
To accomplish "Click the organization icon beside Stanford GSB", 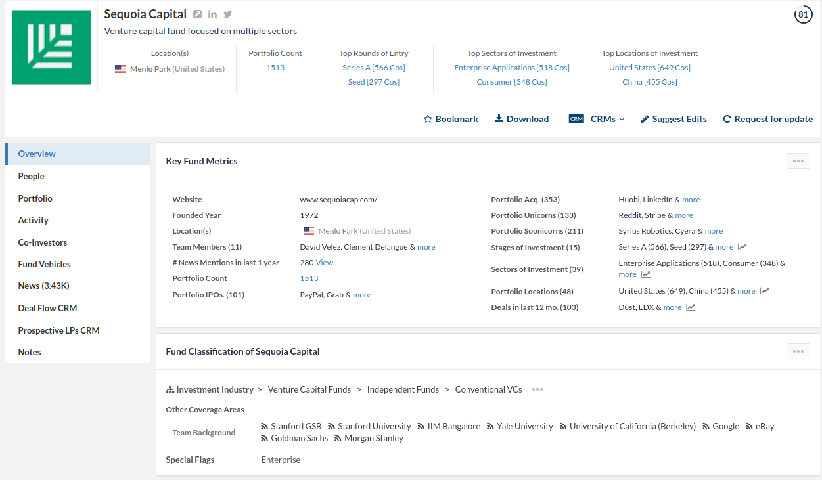I will click(x=265, y=425).
